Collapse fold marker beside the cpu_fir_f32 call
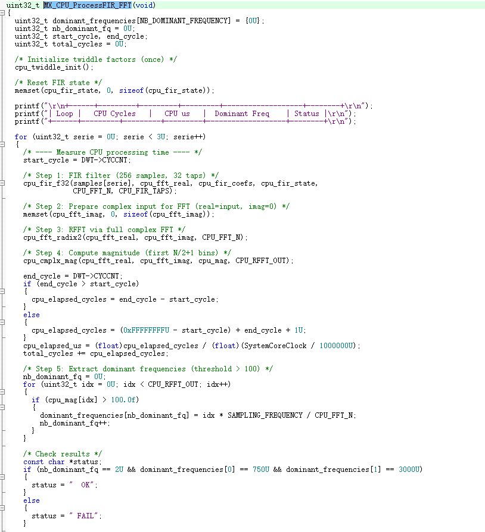485x532 pixels. tap(2, 183)
